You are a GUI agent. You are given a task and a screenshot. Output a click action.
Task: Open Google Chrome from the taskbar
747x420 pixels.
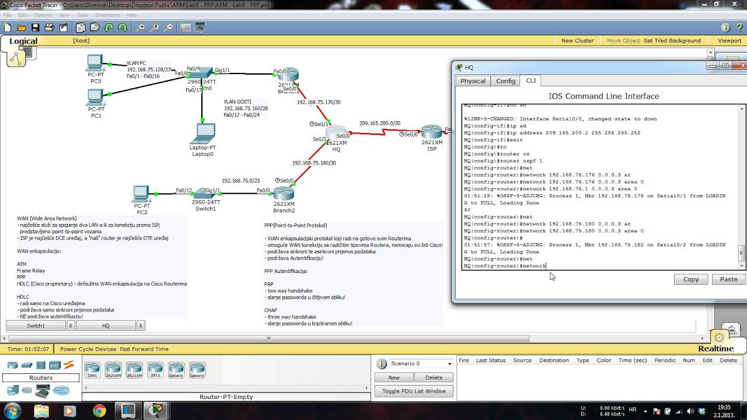99,411
